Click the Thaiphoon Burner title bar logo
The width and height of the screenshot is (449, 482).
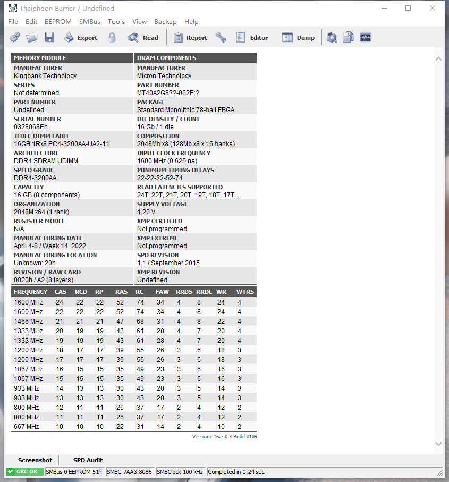13,9
